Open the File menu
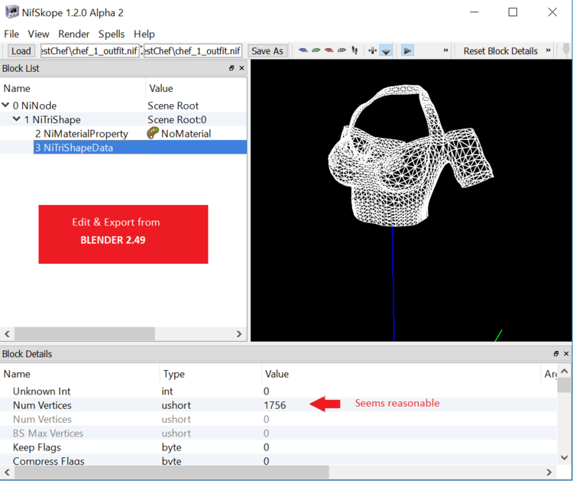The image size is (573, 481). pyautogui.click(x=11, y=34)
